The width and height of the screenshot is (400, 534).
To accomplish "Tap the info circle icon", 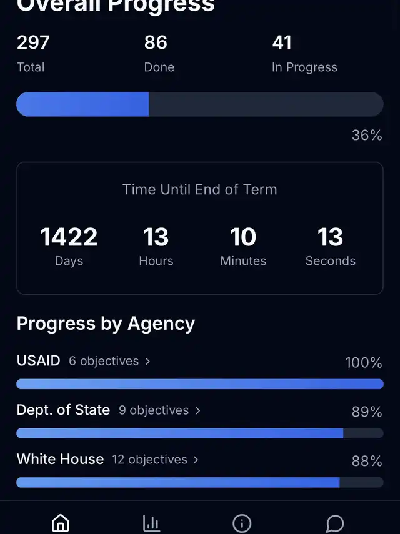I will (242, 523).
